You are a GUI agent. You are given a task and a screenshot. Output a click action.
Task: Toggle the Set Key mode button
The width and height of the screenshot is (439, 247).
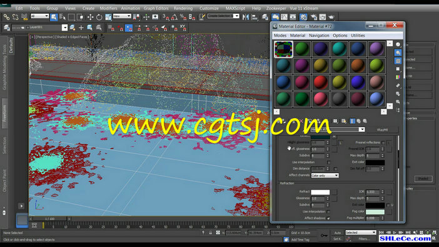337,239
